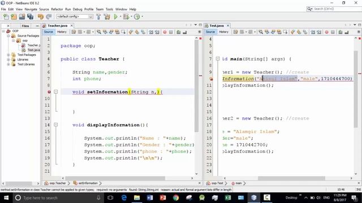Click Find Selection icon in Test.java toolbar
362x203 pixels.
[x=261, y=32]
